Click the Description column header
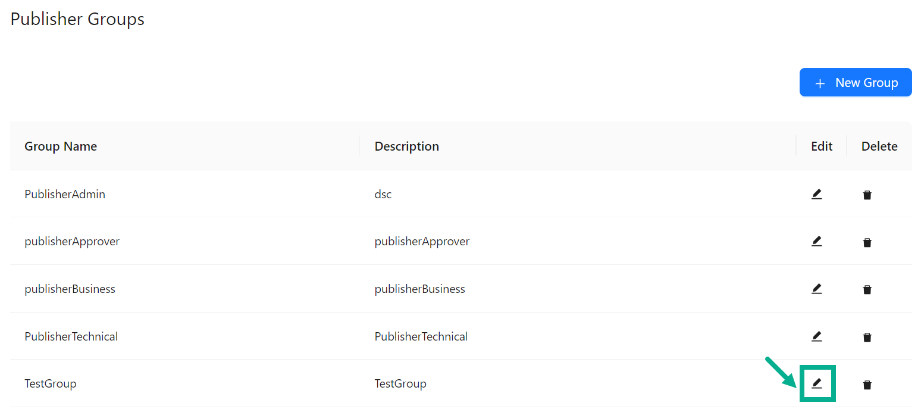The image size is (921, 409). [x=406, y=146]
